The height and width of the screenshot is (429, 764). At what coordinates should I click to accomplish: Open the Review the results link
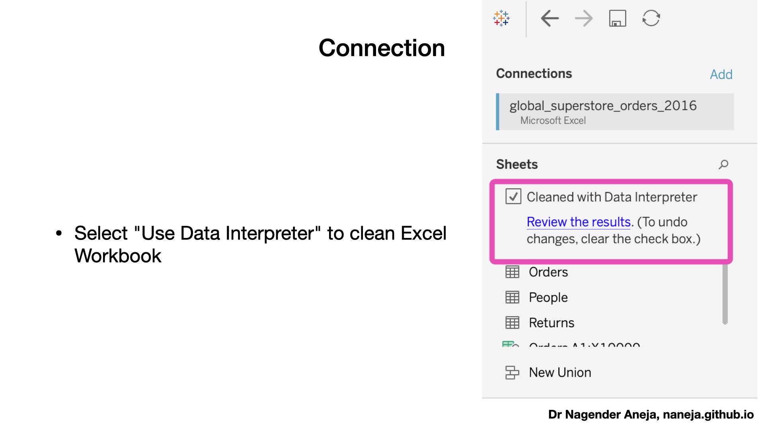[579, 222]
